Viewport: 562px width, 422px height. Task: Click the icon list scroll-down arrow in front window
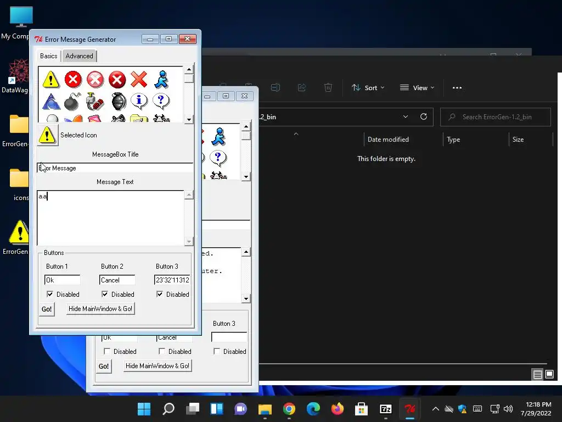pos(189,119)
